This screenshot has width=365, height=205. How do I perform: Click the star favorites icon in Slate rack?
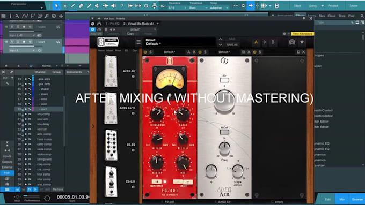(x=302, y=42)
